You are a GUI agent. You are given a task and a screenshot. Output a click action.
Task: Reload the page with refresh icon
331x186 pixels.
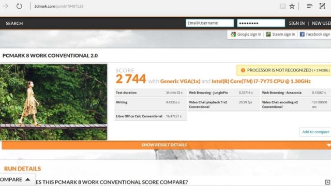(19, 6)
